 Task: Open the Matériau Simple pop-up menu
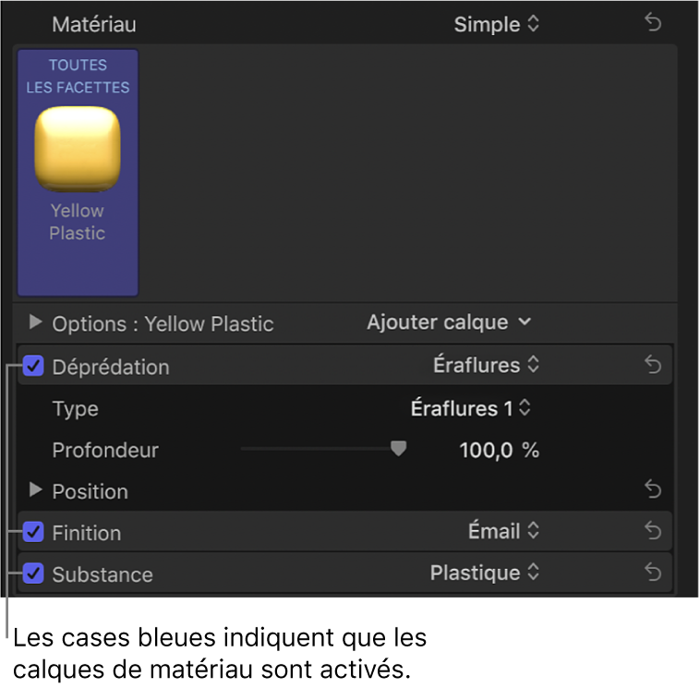[x=496, y=25]
